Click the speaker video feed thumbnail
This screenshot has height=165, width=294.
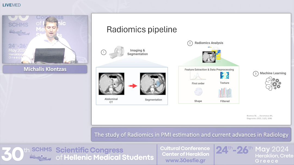tap(45, 39)
